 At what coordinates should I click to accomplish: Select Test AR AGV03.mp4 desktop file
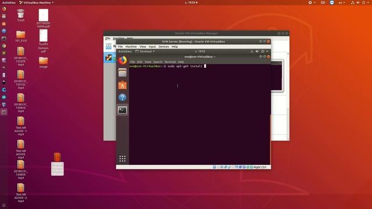21,149
